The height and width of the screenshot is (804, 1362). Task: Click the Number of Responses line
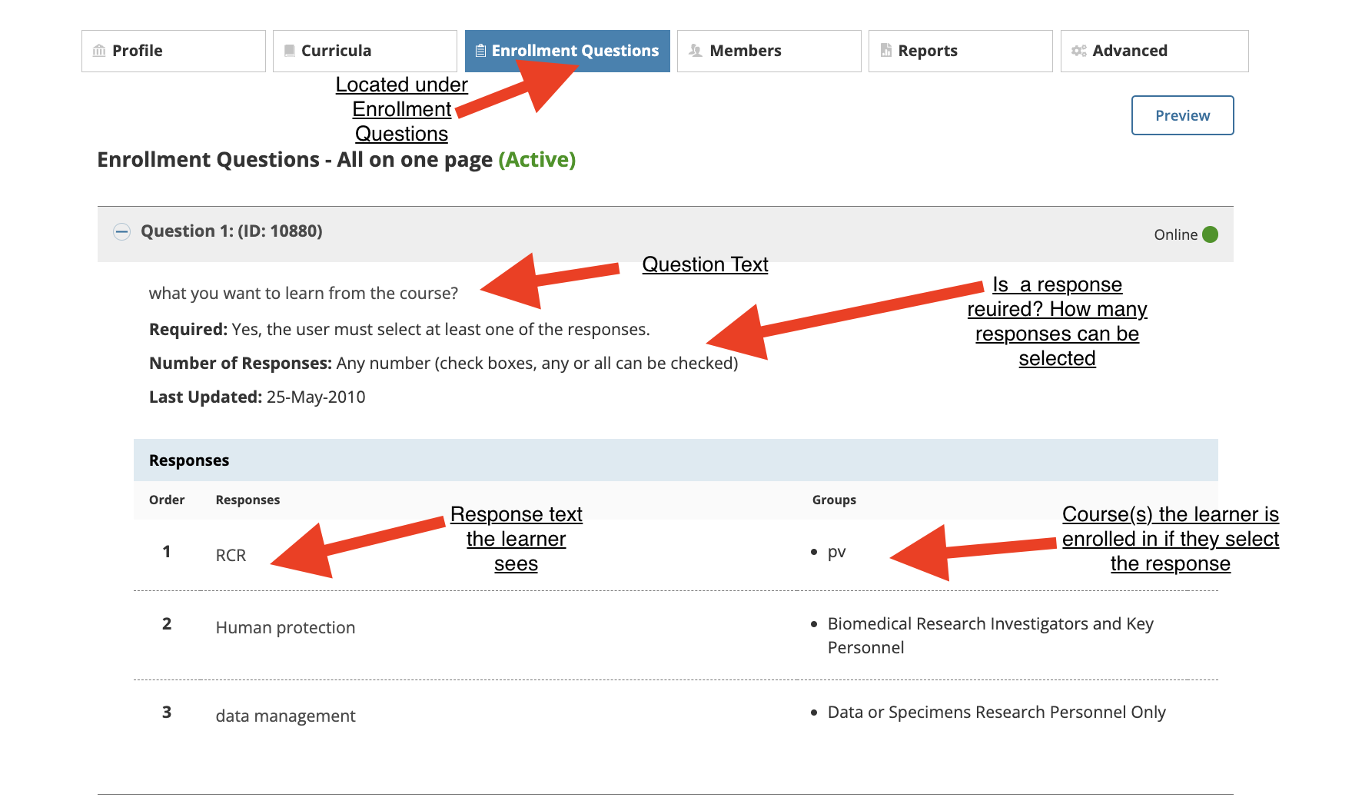(443, 363)
